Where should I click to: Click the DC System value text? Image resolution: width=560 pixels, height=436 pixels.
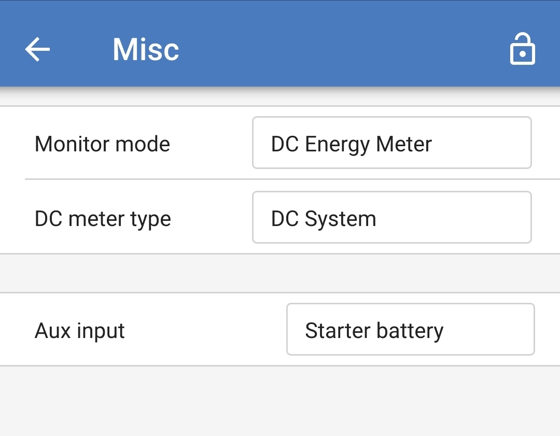pyautogui.click(x=324, y=218)
